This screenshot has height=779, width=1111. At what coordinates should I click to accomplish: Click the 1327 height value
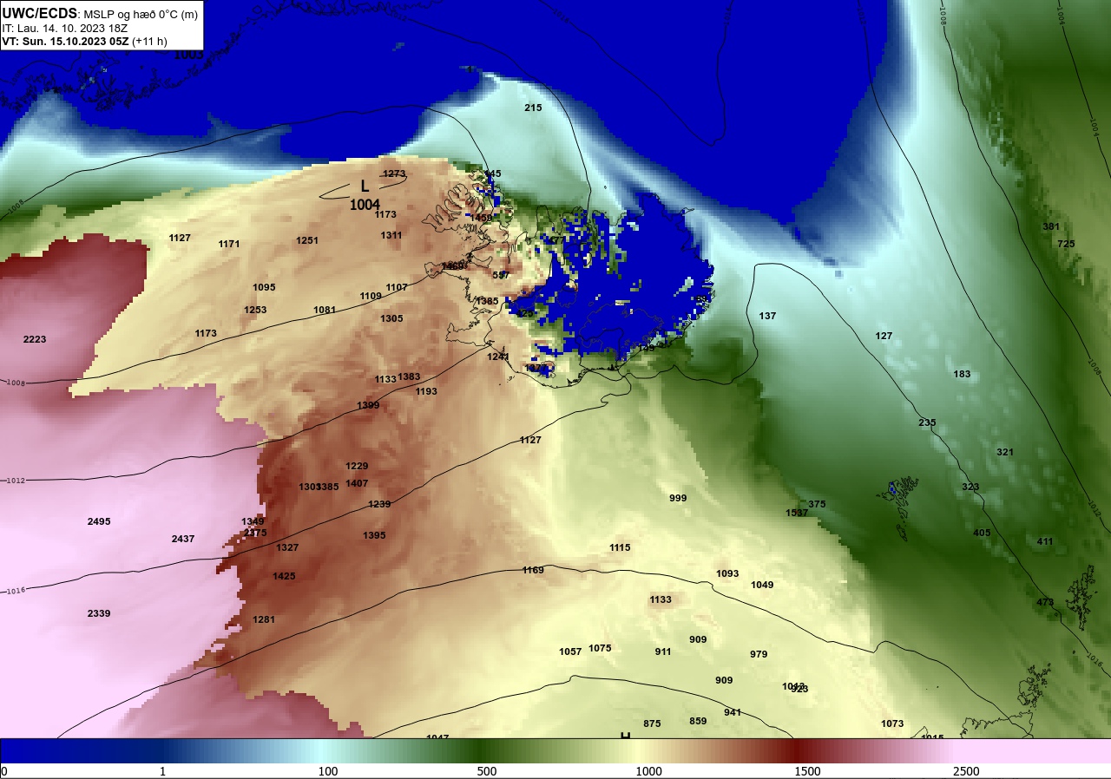(287, 547)
